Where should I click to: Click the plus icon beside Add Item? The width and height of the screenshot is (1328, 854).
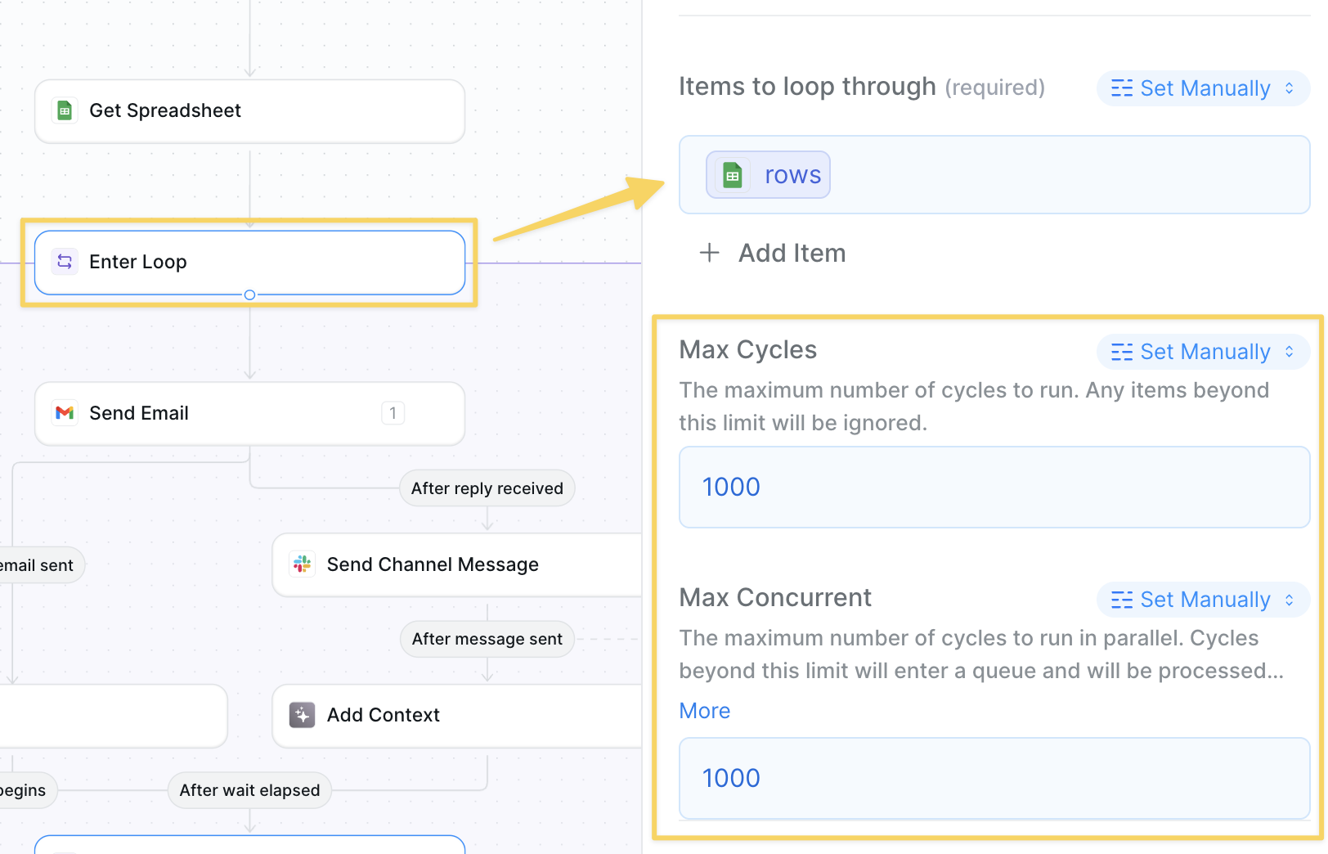[x=710, y=253]
